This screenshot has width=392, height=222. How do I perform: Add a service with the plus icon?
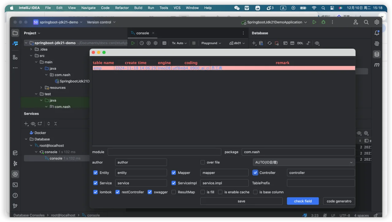pyautogui.click(x=26, y=124)
